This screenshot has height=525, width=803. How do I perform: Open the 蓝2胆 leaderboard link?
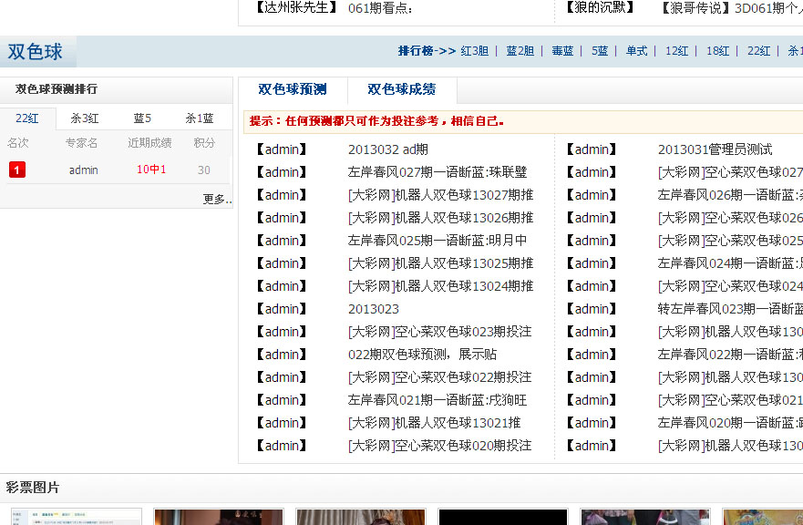tap(520, 51)
